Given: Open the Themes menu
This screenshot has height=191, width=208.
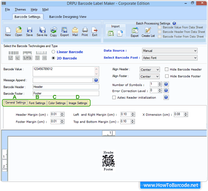Looking at the screenshot, I should click(x=20, y=9).
